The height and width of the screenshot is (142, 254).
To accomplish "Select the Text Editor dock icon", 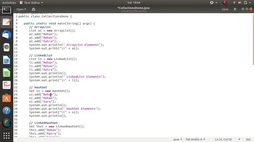I will 6,22.
